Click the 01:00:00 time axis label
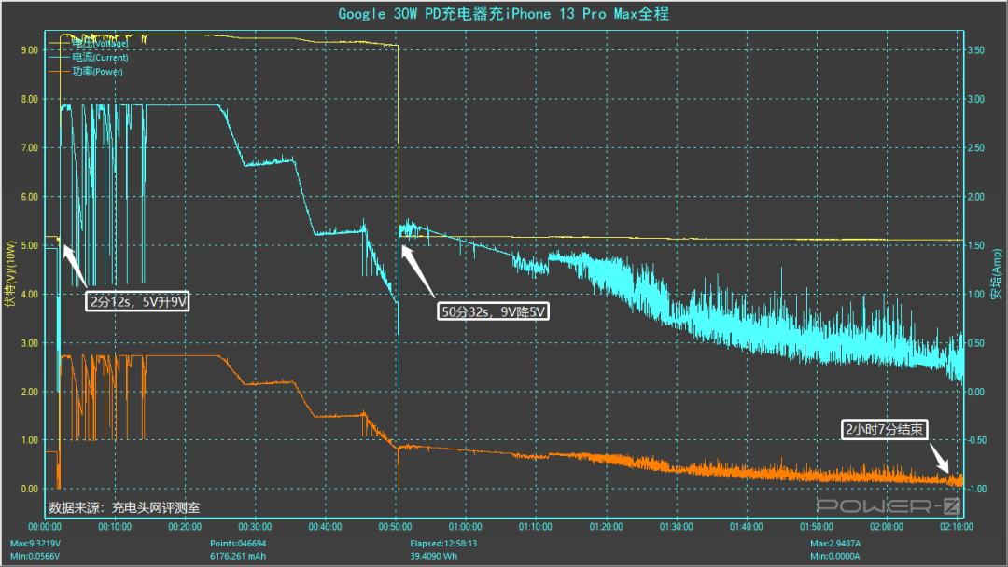 (466, 527)
